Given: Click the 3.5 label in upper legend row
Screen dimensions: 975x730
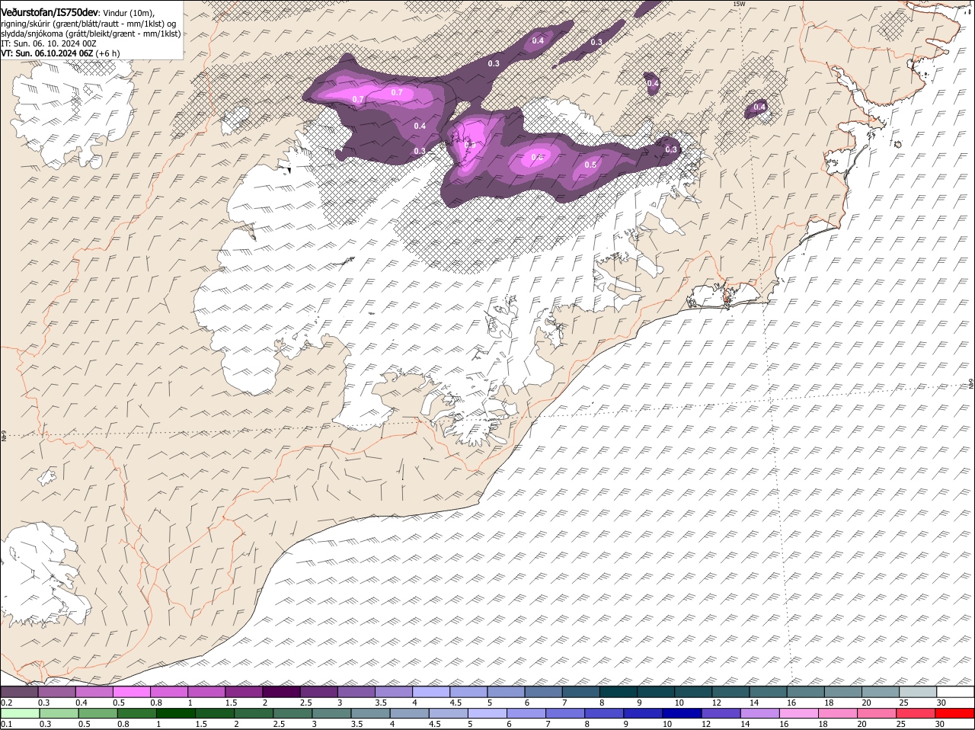Looking at the screenshot, I should [382, 703].
